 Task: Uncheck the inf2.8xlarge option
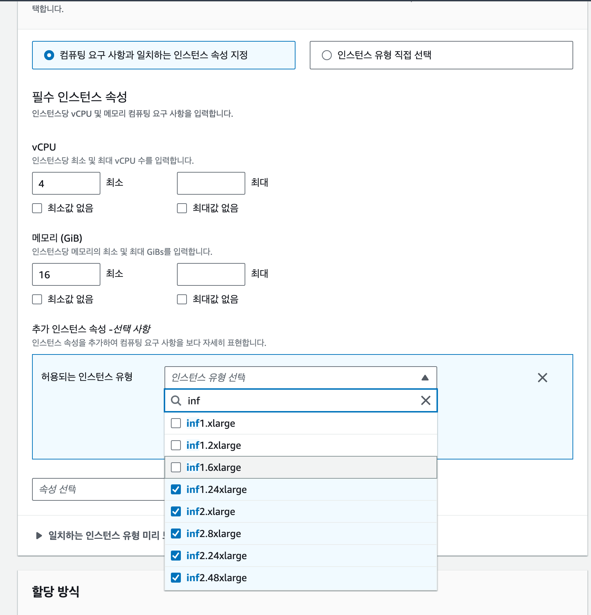pyautogui.click(x=300, y=533)
